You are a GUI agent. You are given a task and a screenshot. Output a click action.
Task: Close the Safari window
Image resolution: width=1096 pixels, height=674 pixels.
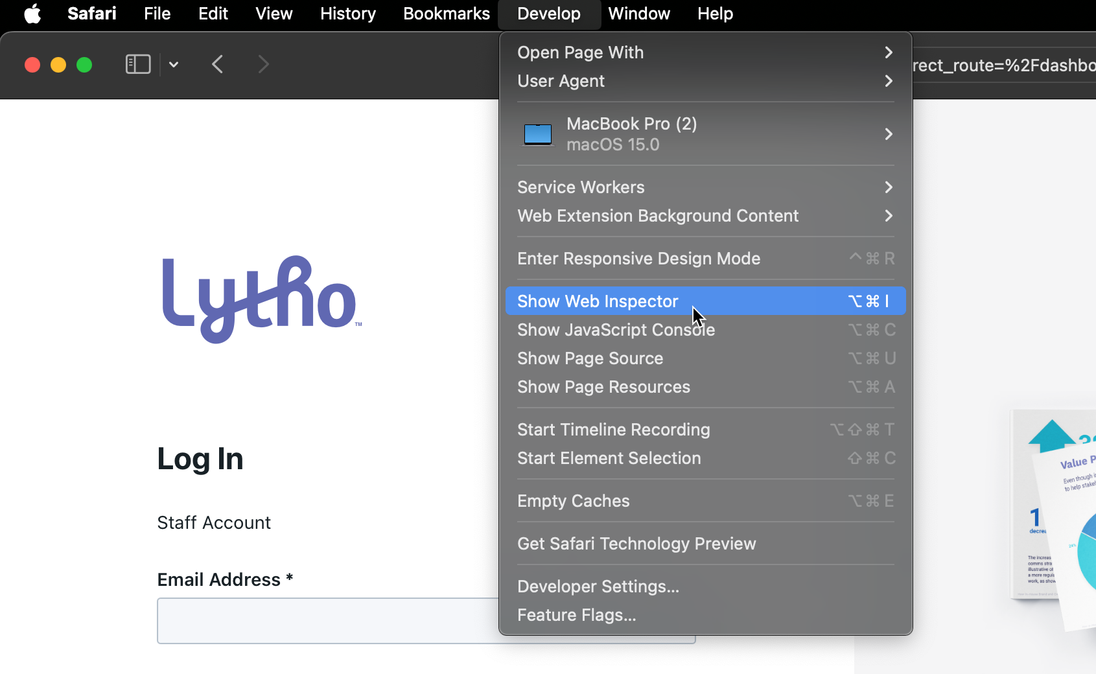[32, 65]
